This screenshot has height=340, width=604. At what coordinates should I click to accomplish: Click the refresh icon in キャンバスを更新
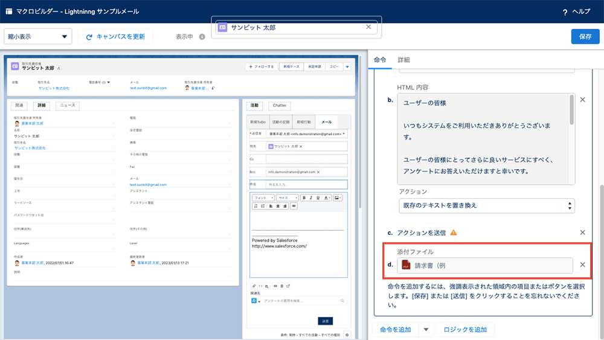tap(89, 37)
